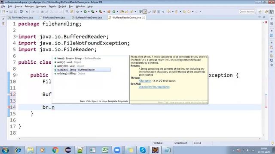Click the Previous Annotation icon

click(177, 12)
